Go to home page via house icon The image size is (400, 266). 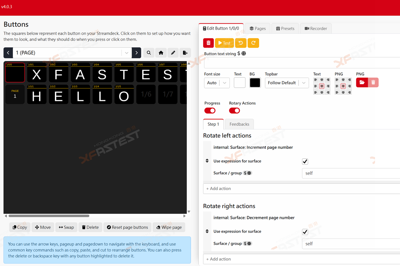click(161, 53)
